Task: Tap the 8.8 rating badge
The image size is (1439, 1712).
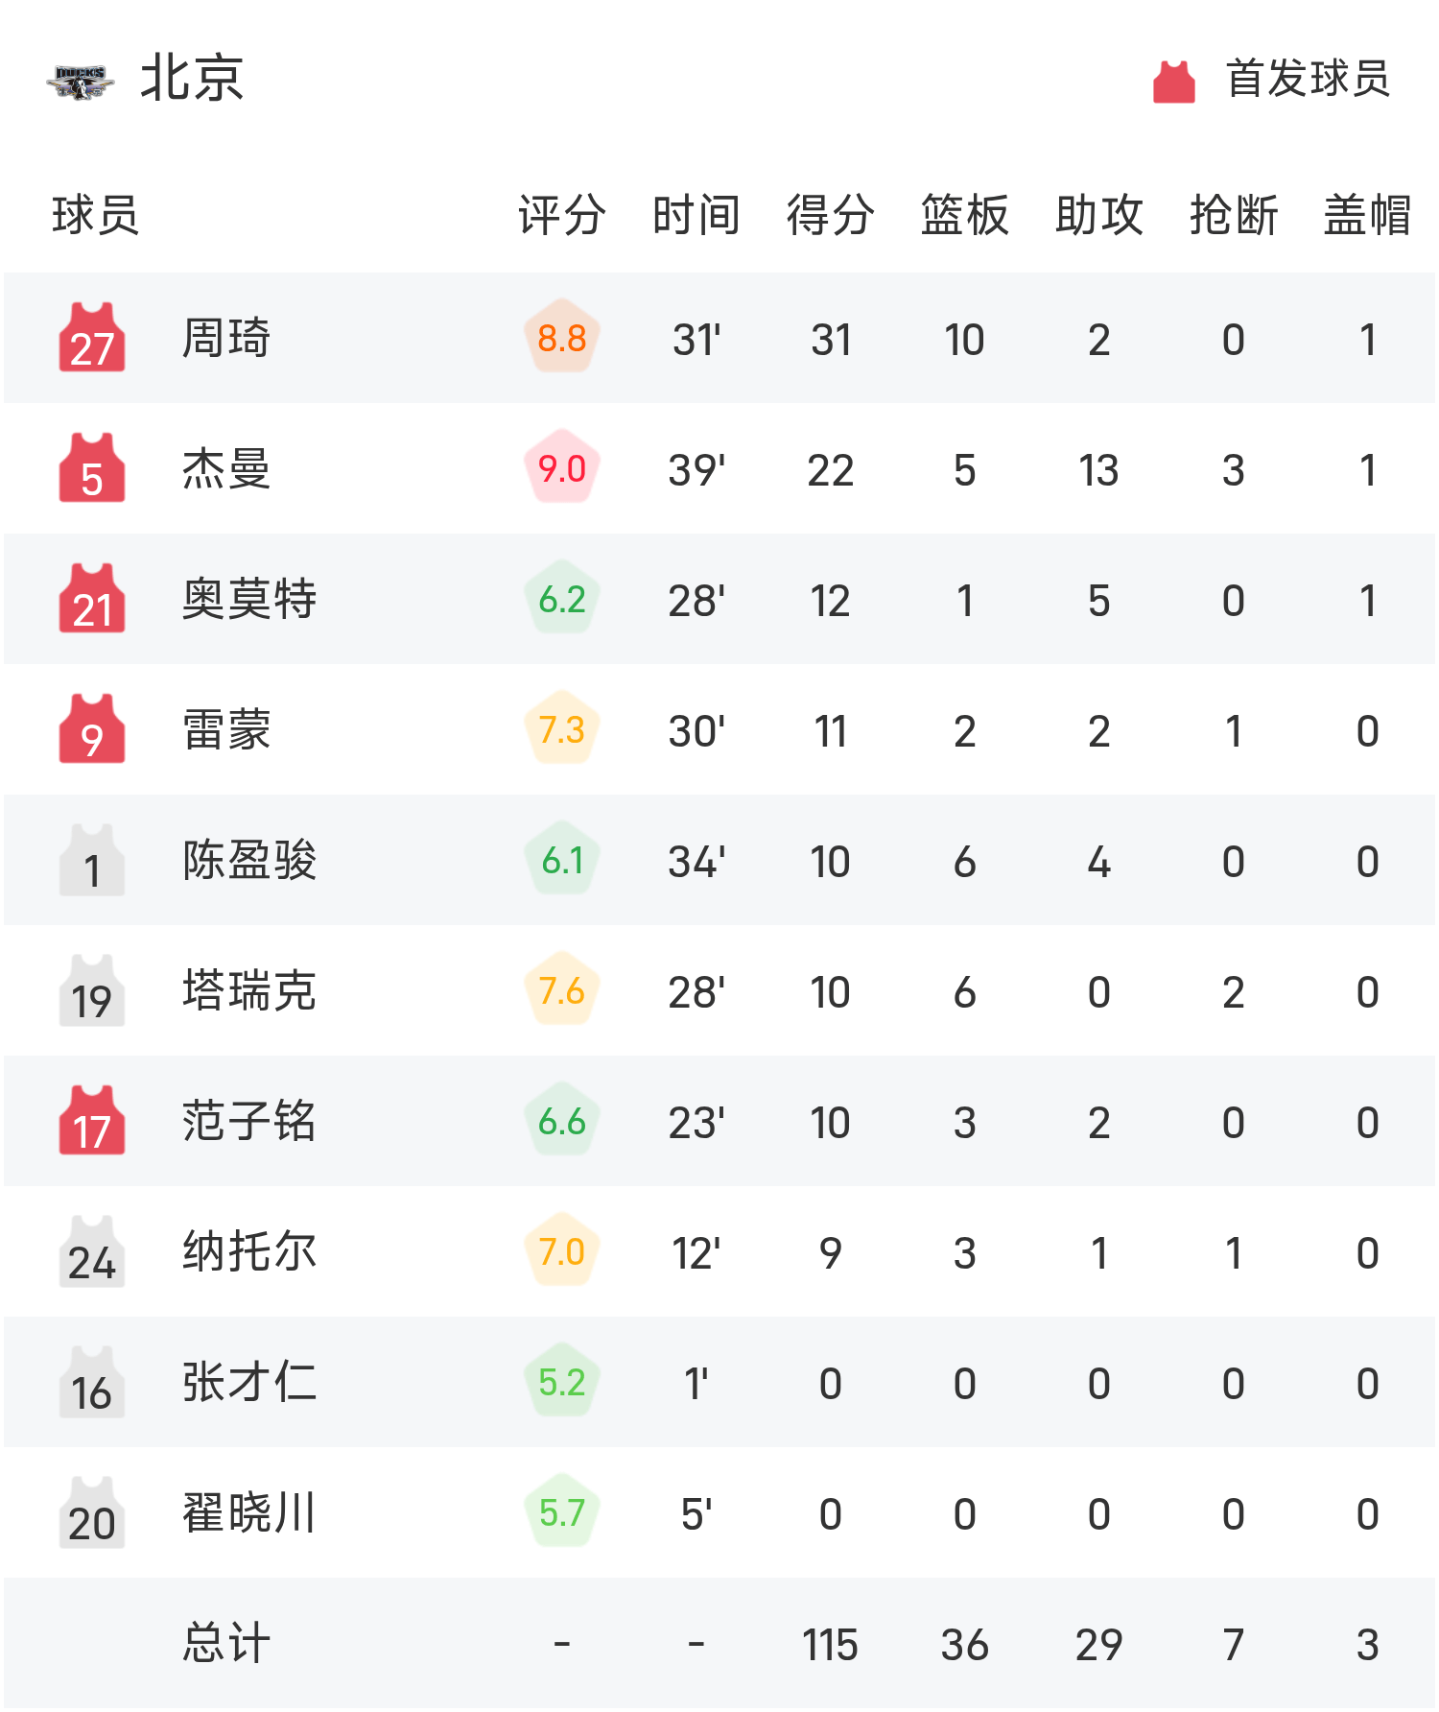Action: click(x=562, y=338)
